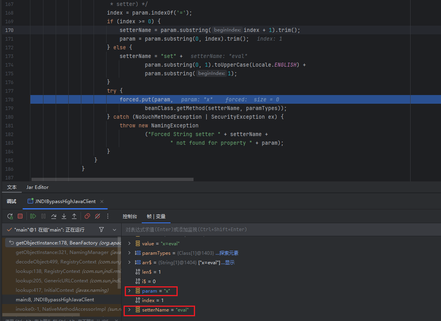Click line number 170 in the gutter

[x=9, y=30]
